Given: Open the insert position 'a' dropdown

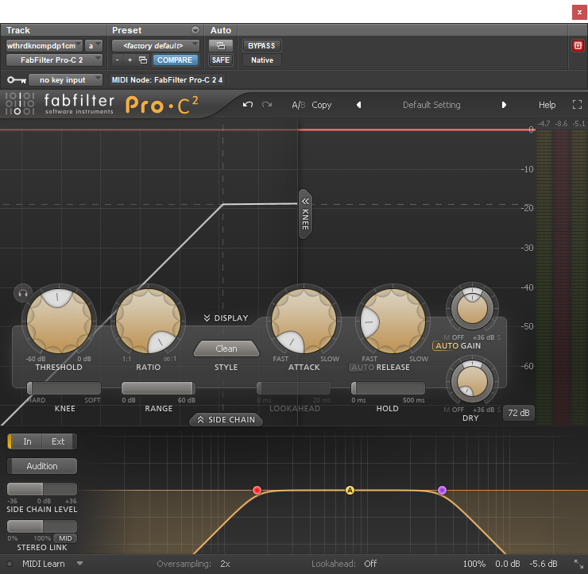Looking at the screenshot, I should [x=94, y=46].
